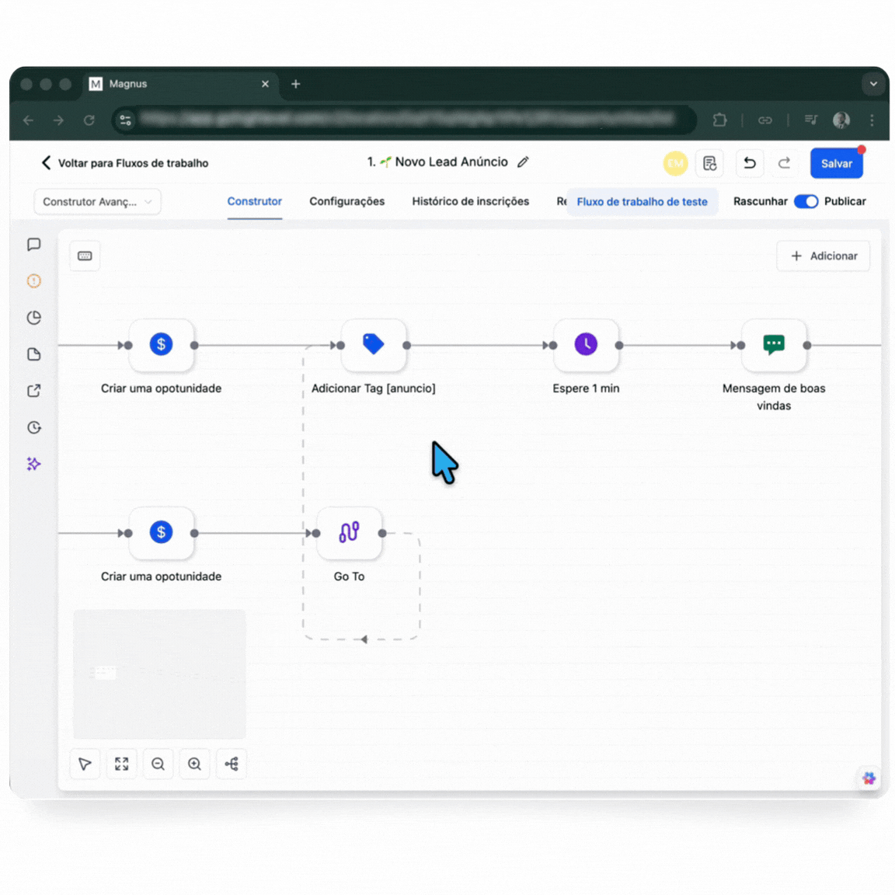Toggle the Rascunhar/Publicar switch
The image size is (895, 895).
[806, 201]
